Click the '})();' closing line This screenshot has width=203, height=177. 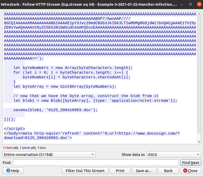click(x=10, y=119)
